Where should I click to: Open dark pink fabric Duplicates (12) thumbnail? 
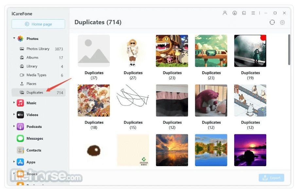pyautogui.click(x=172, y=100)
